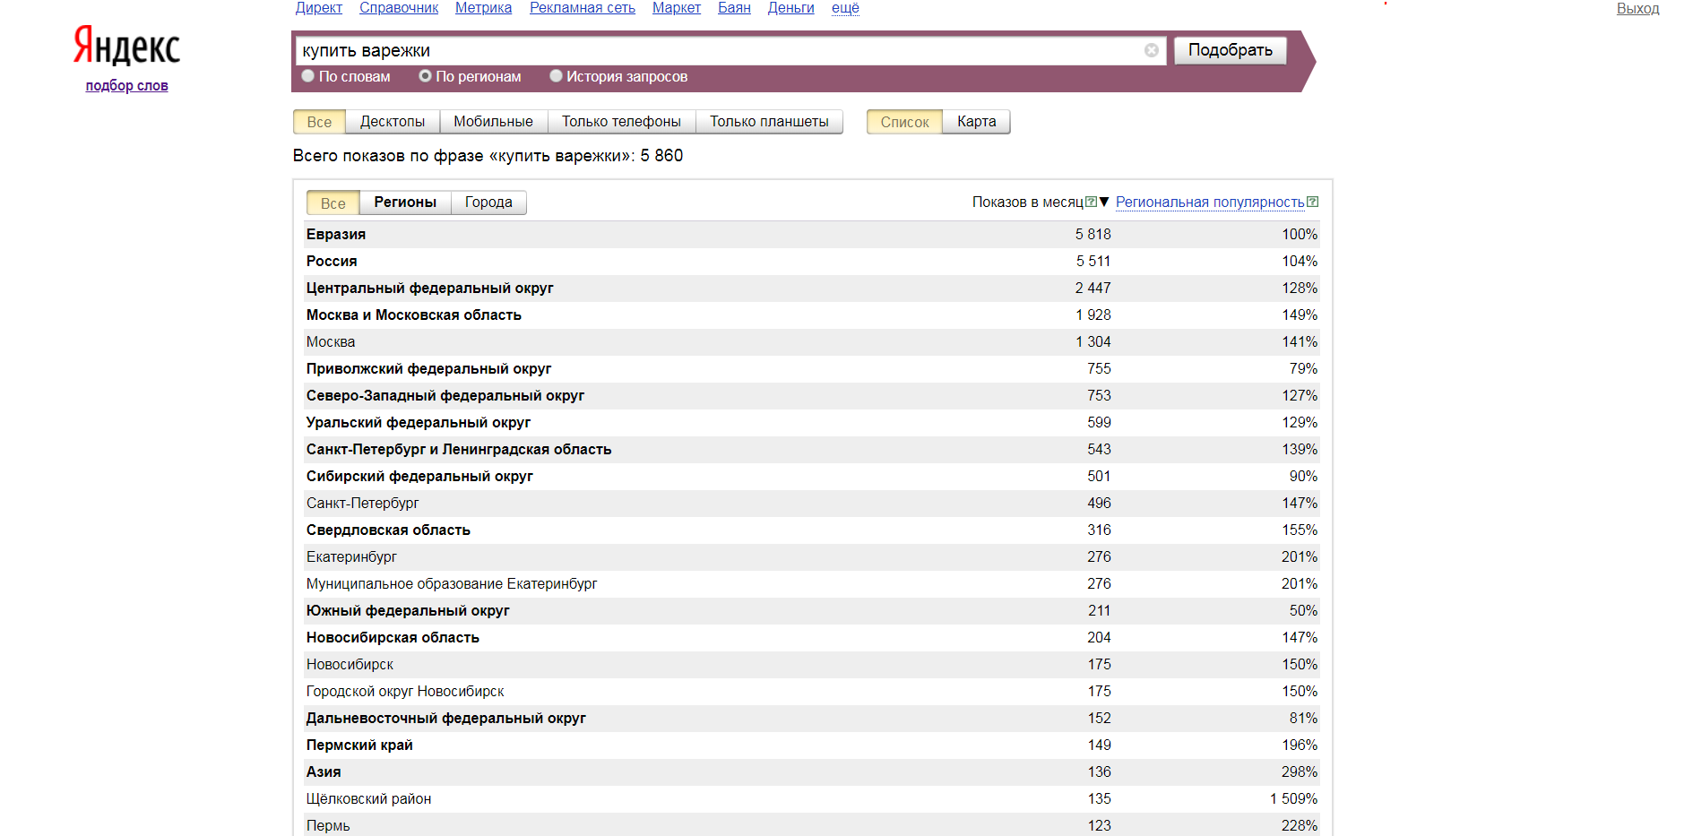This screenshot has width=1693, height=836.
Task: Switch the view to Карта
Action: click(x=976, y=122)
